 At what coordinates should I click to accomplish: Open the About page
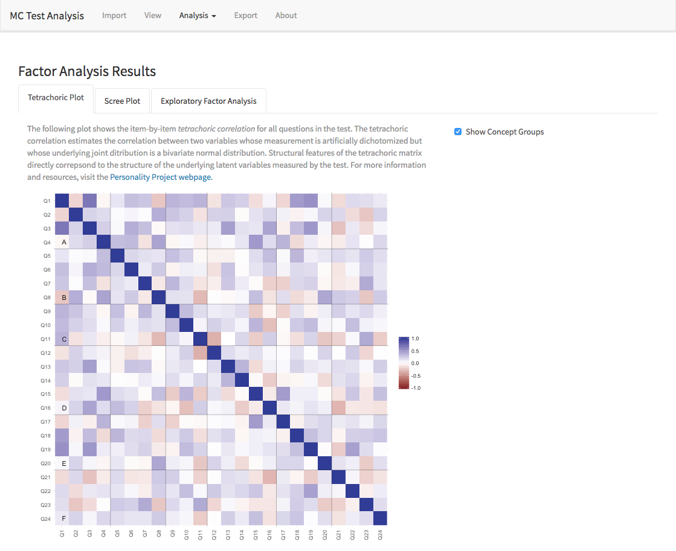tap(286, 16)
